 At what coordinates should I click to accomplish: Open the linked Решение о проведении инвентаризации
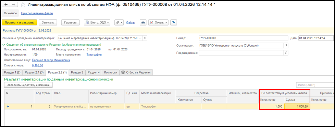point(145,38)
